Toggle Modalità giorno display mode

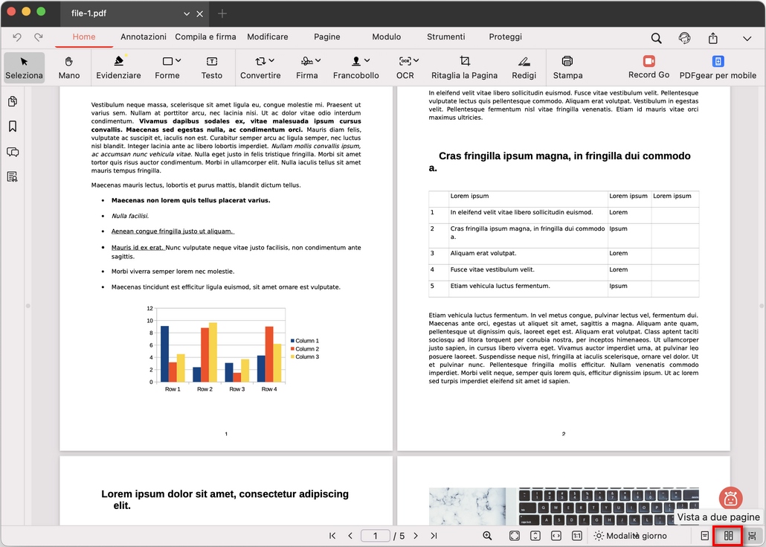coord(631,535)
